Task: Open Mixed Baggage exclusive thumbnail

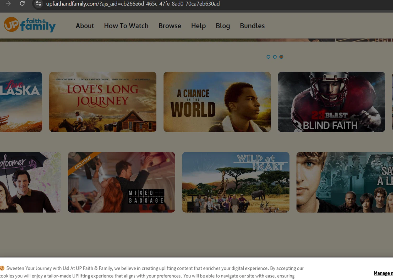Action: pyautogui.click(x=121, y=182)
